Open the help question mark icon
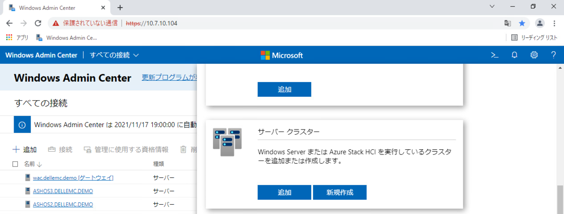This screenshot has width=564, height=214. [x=553, y=55]
